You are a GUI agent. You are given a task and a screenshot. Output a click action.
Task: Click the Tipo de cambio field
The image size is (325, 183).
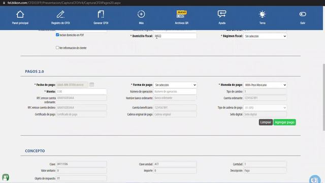pyautogui.click(x=265, y=91)
